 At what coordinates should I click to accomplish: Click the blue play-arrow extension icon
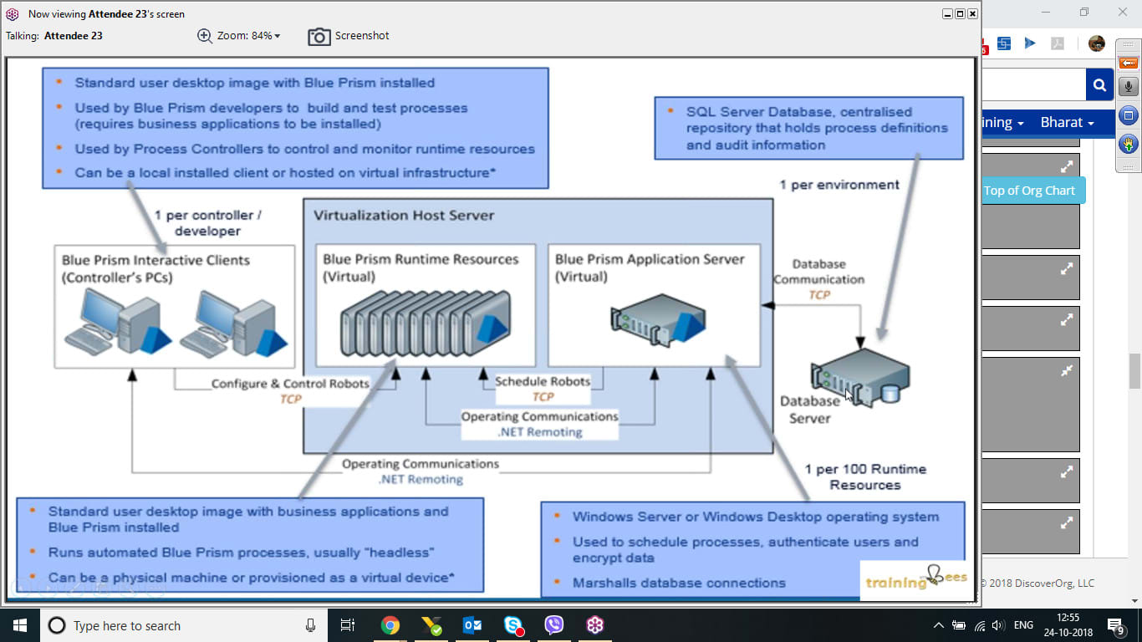click(x=1030, y=43)
